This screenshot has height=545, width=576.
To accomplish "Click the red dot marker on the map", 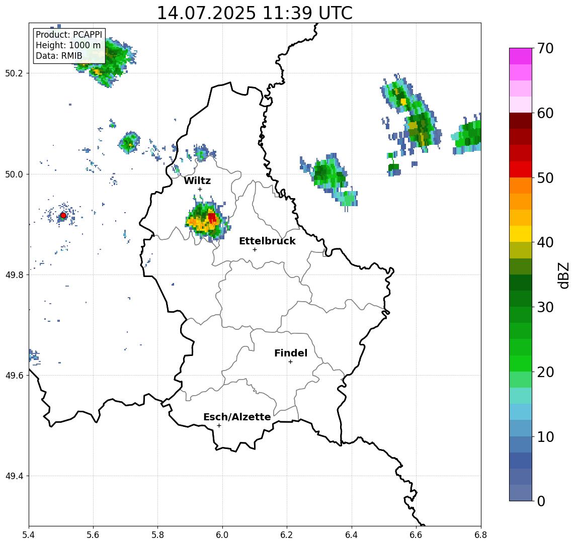I will click(63, 216).
